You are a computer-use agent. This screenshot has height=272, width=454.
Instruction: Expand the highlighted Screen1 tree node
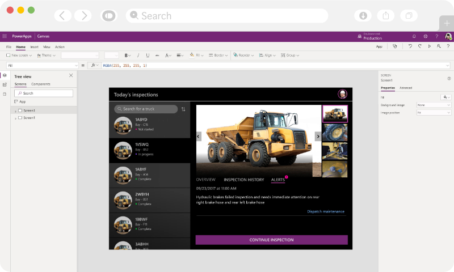point(15,111)
